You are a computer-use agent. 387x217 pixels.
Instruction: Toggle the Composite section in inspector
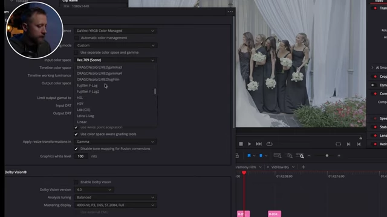pyautogui.click(x=375, y=93)
